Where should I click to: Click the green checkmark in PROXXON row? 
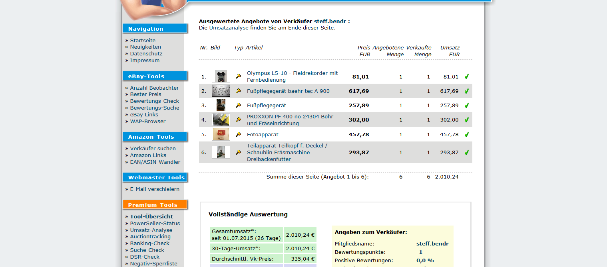(466, 120)
